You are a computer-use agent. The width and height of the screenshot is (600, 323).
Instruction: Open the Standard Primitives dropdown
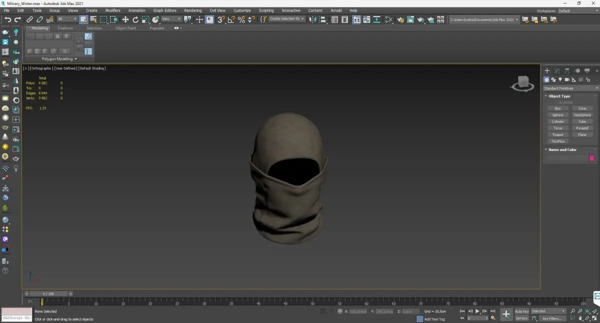[x=570, y=88]
